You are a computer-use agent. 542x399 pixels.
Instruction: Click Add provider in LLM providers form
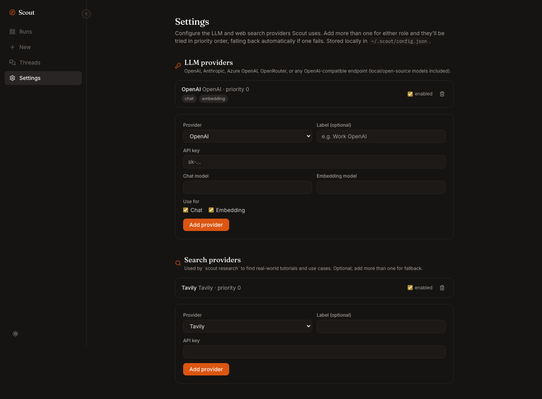[206, 225]
